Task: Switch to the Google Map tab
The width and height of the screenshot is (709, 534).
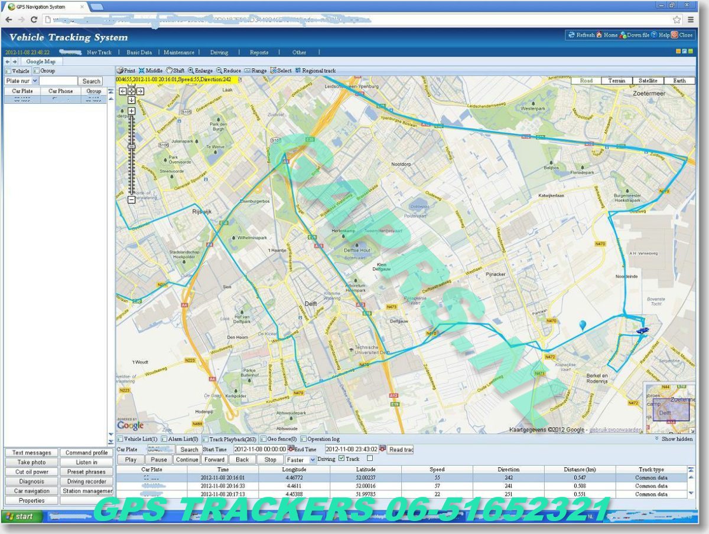Action: click(41, 61)
